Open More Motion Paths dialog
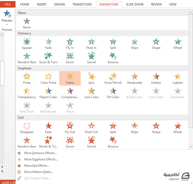Viewport: 193px width, 184px height. point(39,172)
